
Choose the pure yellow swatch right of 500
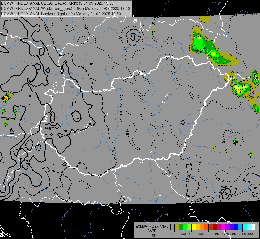pos(194,227)
